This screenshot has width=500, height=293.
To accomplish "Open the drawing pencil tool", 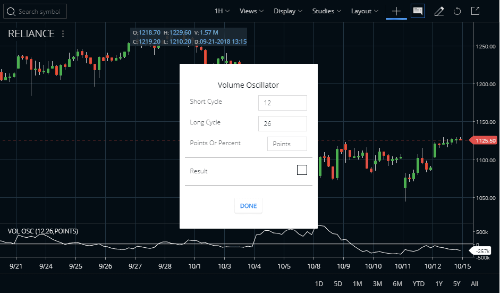I will point(439,12).
